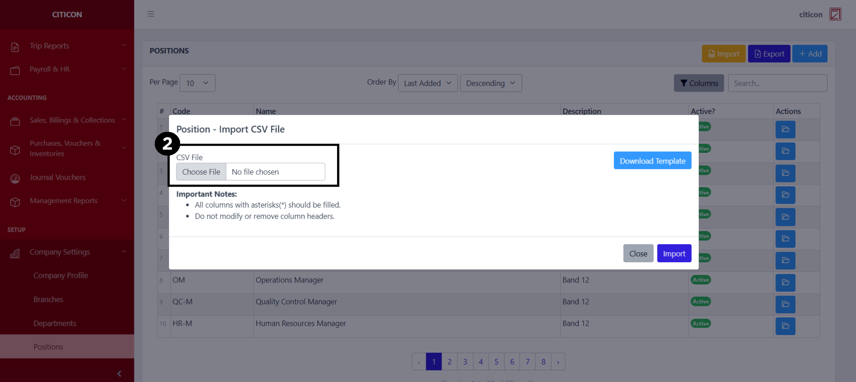Open the Departments menu item
Screen dimensions: 856x382
[55, 323]
